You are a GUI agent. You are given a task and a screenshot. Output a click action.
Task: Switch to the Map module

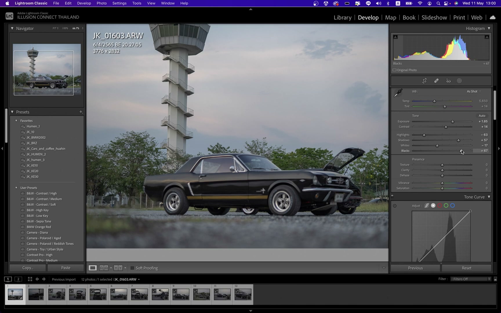391,17
